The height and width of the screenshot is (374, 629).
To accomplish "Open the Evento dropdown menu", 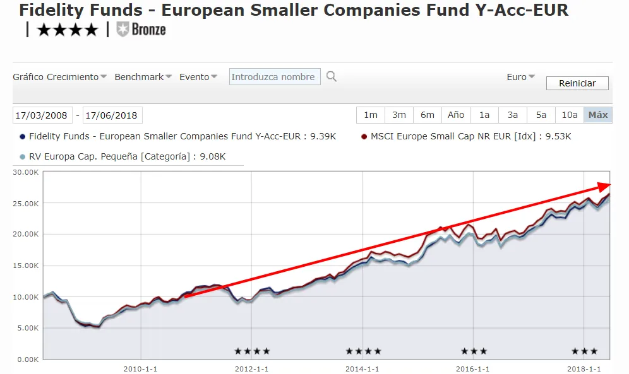I will pyautogui.click(x=198, y=77).
